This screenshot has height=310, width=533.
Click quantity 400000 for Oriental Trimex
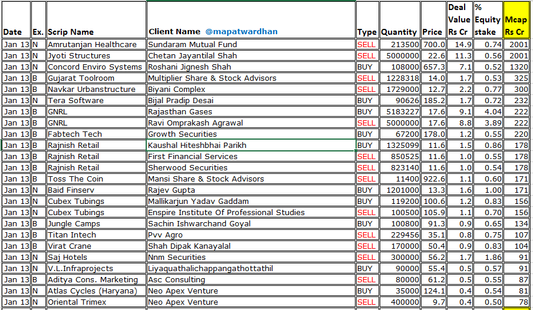coord(400,302)
